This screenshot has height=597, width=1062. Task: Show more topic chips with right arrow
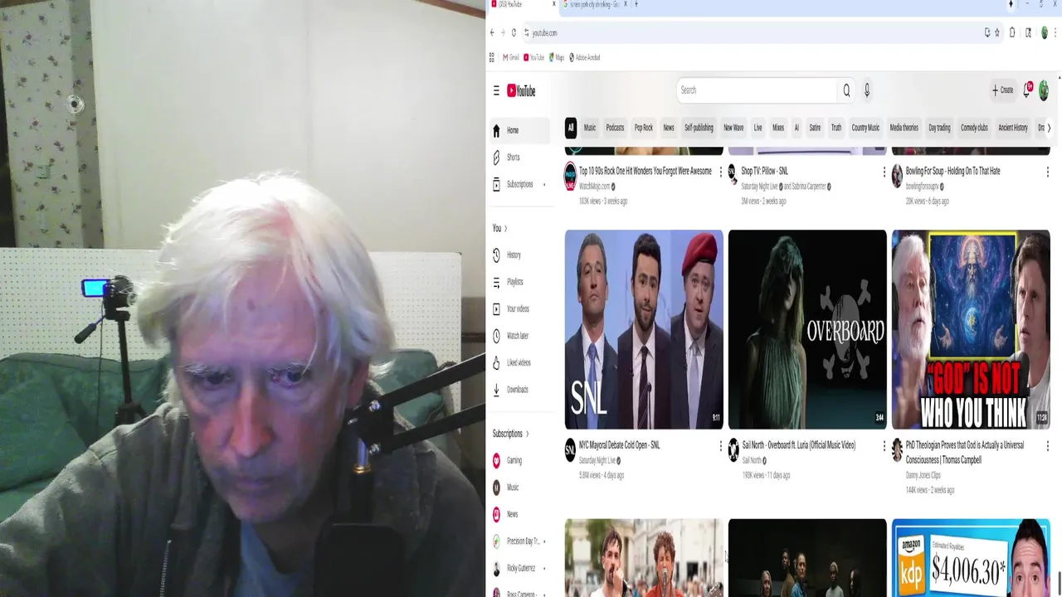pos(1049,128)
